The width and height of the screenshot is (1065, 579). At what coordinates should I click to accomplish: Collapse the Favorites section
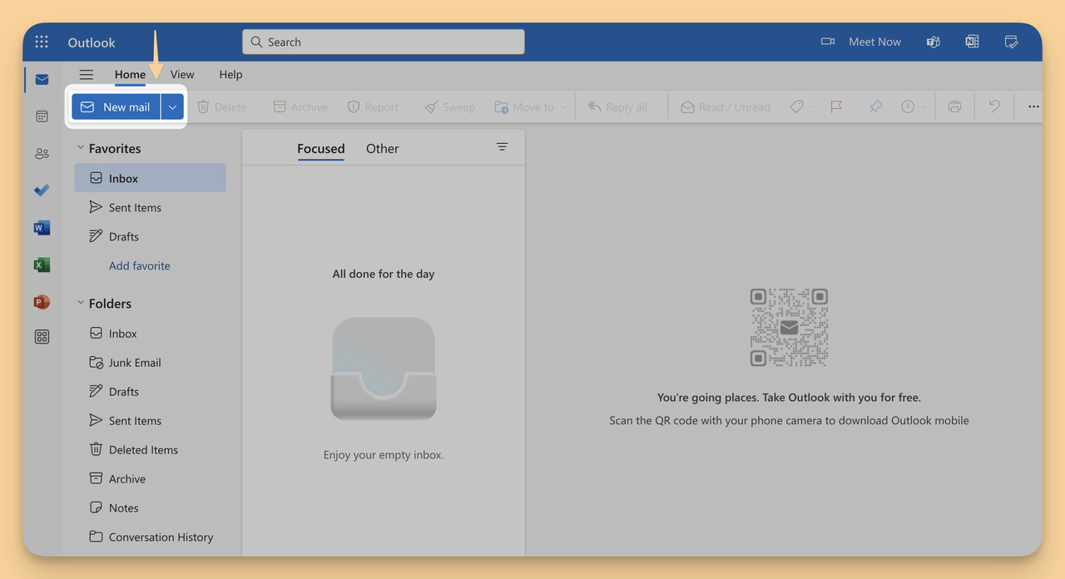(81, 148)
